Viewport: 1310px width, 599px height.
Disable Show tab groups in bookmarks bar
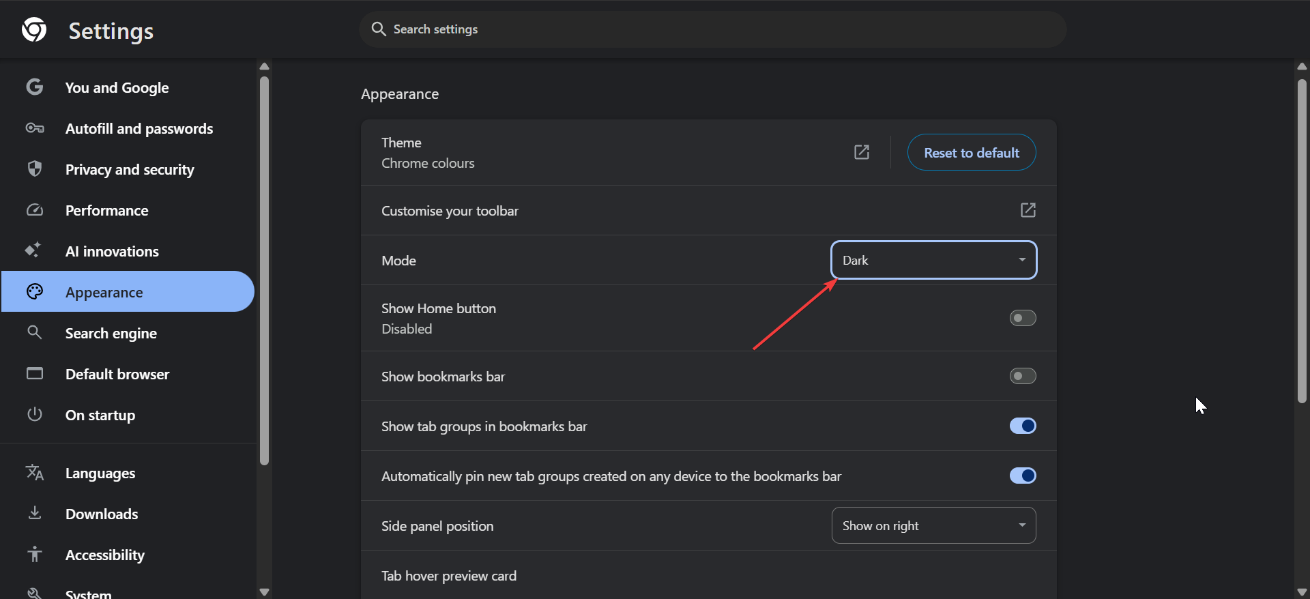(x=1022, y=426)
